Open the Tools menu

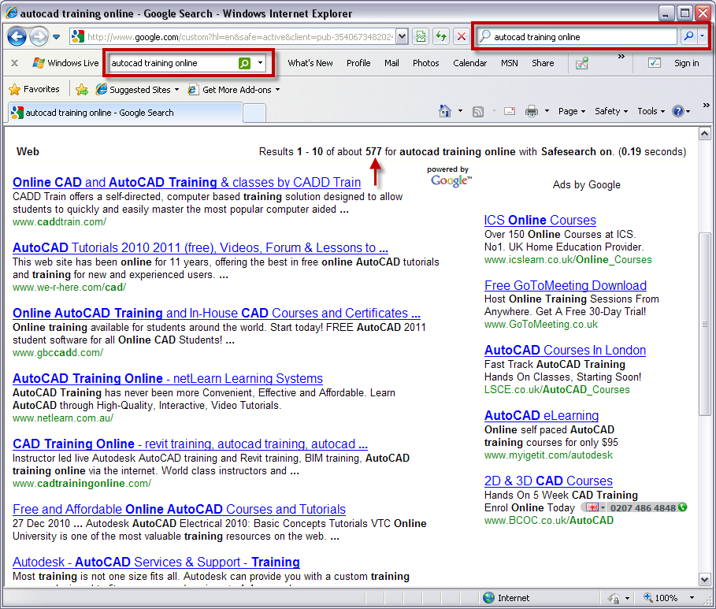coord(651,111)
